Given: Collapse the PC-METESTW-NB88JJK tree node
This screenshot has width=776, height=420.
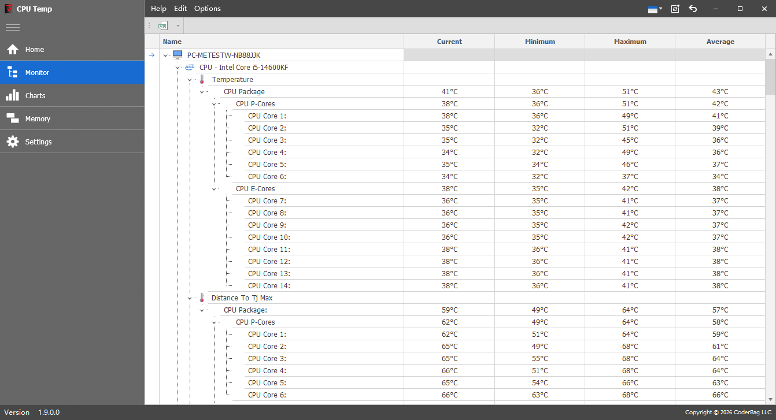Looking at the screenshot, I should (x=165, y=55).
